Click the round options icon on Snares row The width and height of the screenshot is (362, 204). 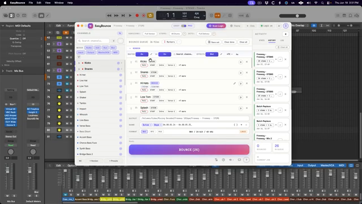(x=240, y=73)
